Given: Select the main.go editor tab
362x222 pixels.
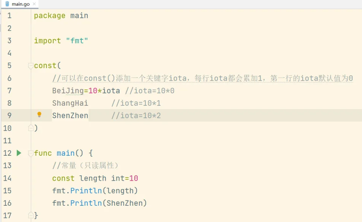Looking at the screenshot, I should pyautogui.click(x=20, y=4).
